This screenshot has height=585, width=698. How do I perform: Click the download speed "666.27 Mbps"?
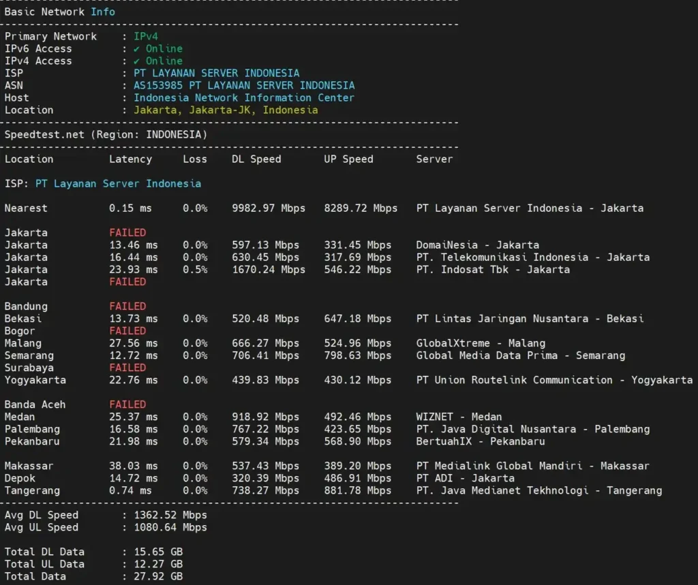click(x=266, y=343)
